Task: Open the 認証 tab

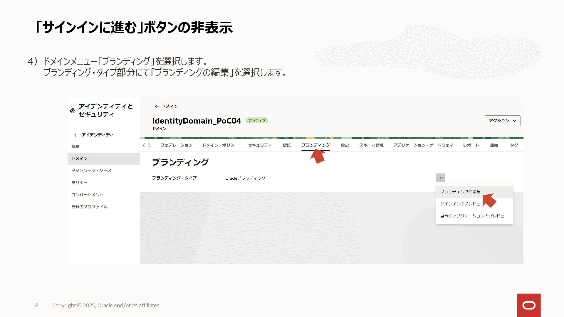Action: point(287,145)
